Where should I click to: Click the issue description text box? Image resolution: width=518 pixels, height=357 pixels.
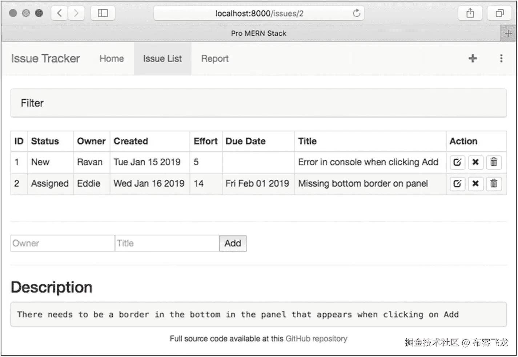(x=258, y=314)
